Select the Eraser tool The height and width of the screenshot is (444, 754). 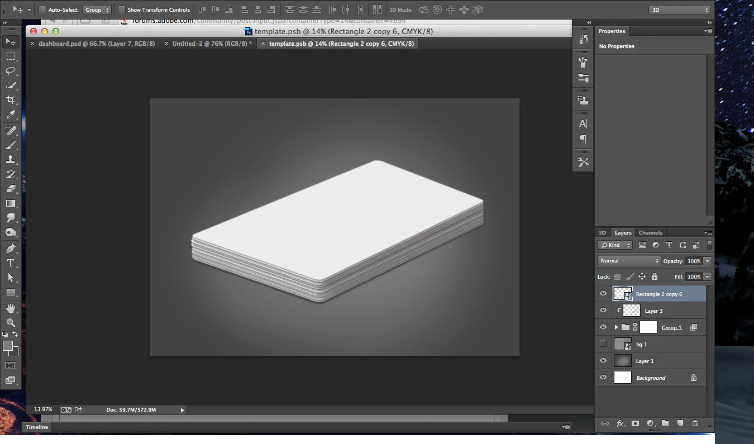[x=11, y=189]
